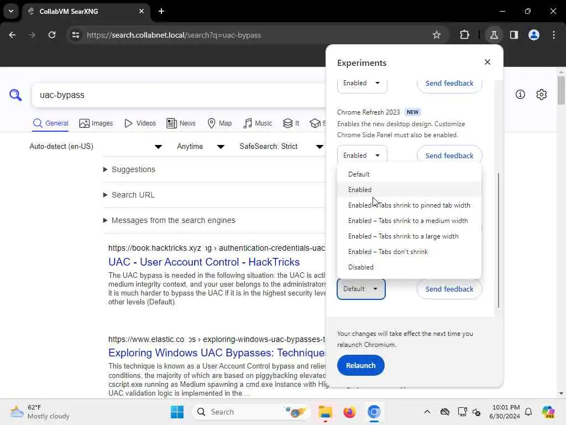
Task: Open Exploring Windows UAC Bypasses result
Action: pos(217,353)
